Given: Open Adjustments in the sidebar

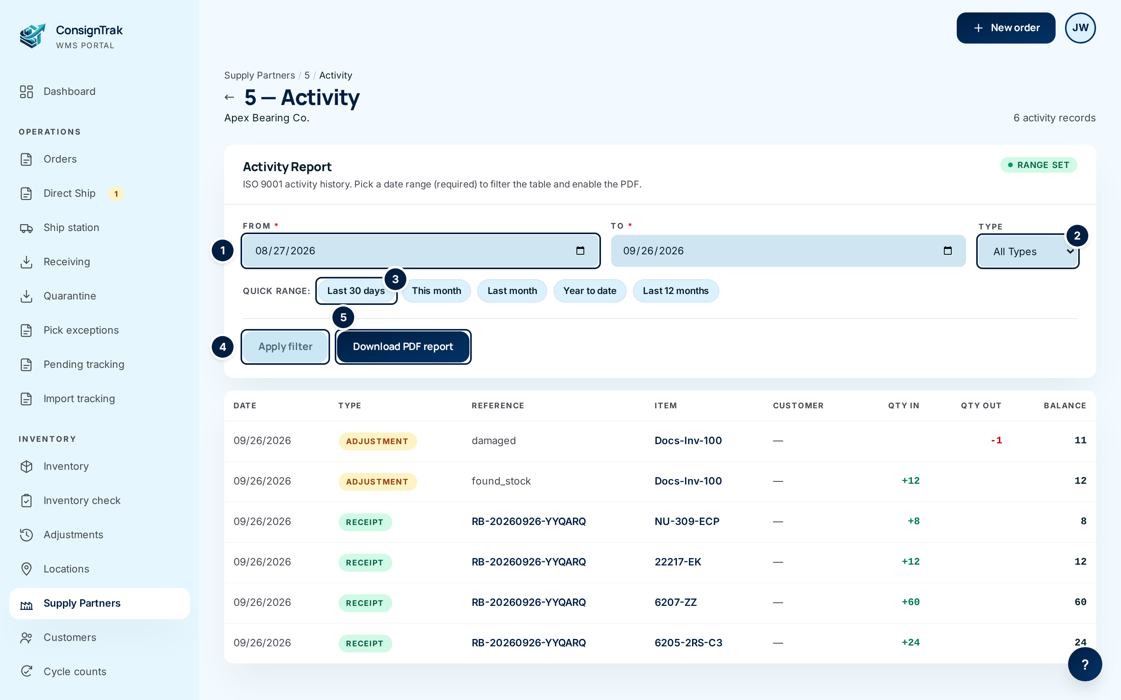Looking at the screenshot, I should tap(100, 535).
